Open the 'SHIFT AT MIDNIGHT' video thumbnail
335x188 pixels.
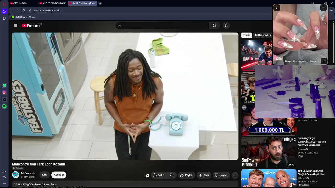coord(269,152)
